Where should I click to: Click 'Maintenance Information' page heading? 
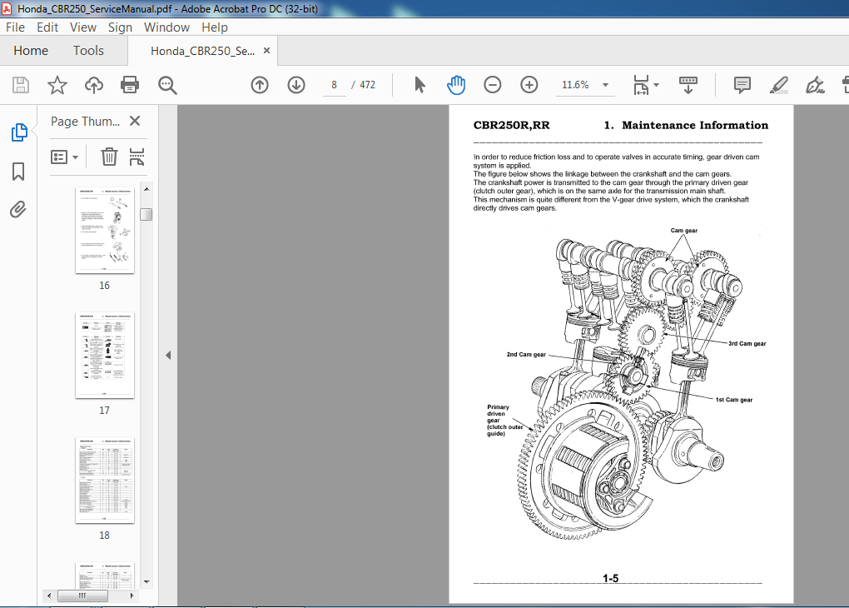click(x=695, y=125)
